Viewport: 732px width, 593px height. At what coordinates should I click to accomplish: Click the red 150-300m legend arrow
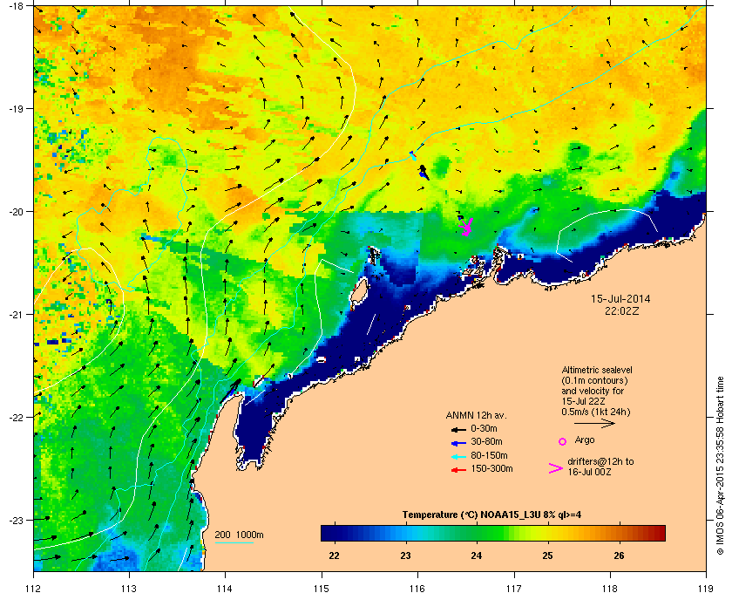click(x=458, y=470)
